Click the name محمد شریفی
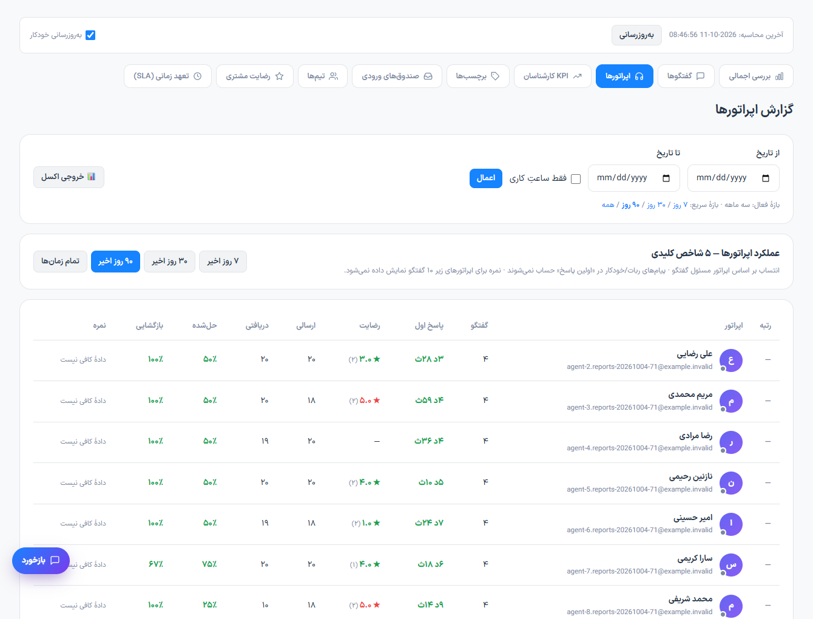The image size is (813, 619). 690,600
